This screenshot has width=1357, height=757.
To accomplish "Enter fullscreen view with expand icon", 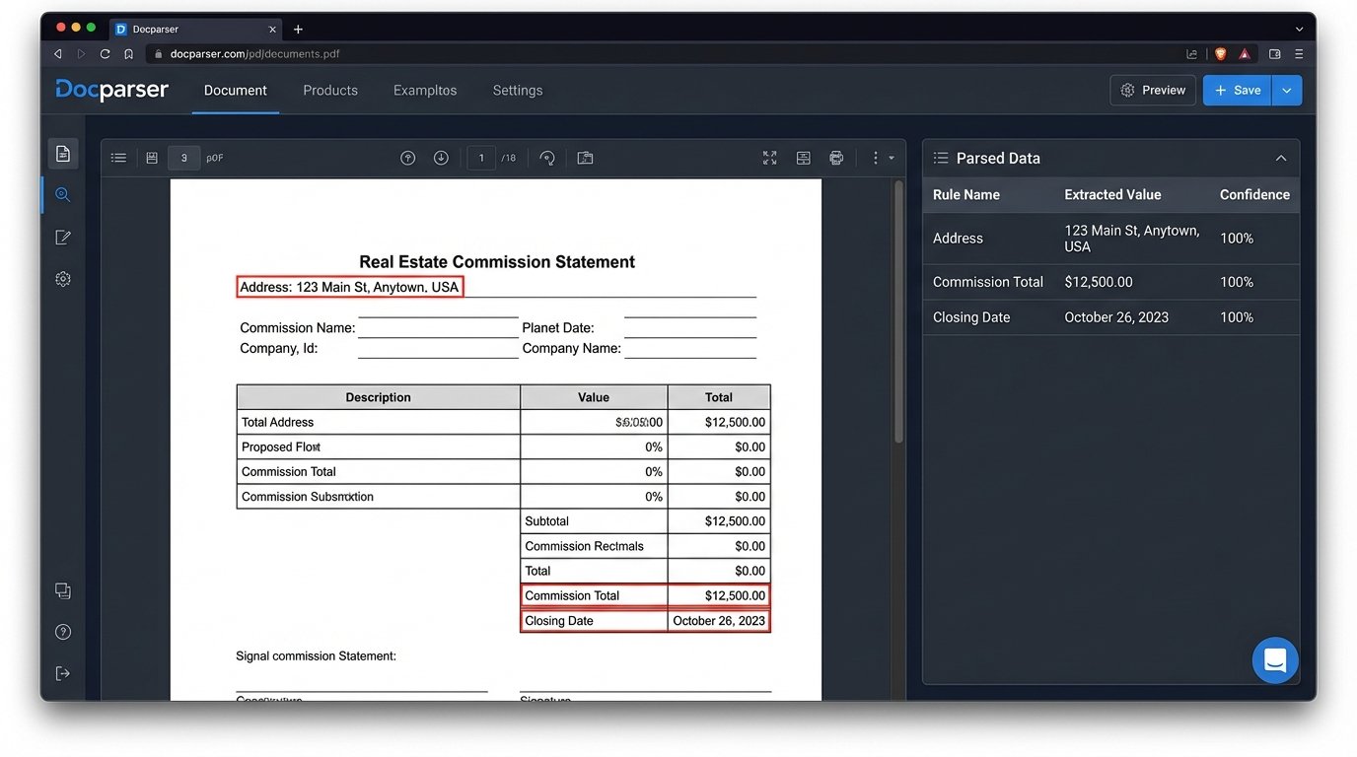I will click(769, 158).
